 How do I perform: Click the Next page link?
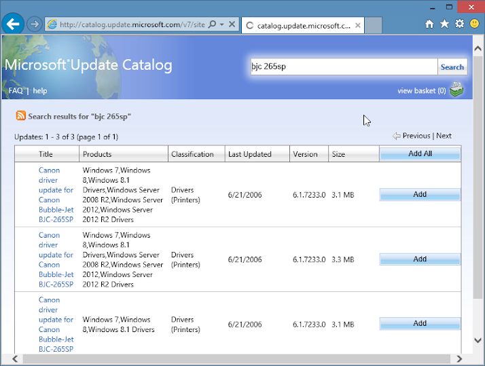coord(444,136)
